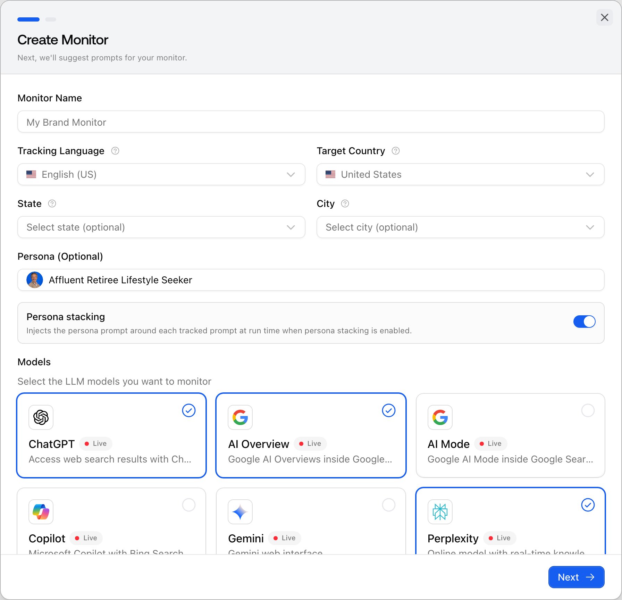
Task: Click the Live badge next to Perplexity
Action: pyautogui.click(x=500, y=538)
